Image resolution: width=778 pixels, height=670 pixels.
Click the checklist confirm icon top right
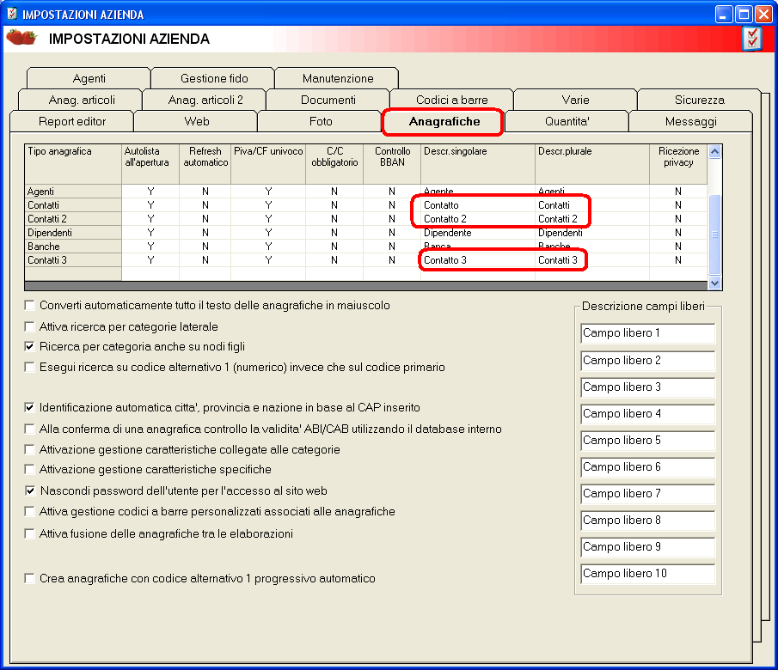coord(752,39)
